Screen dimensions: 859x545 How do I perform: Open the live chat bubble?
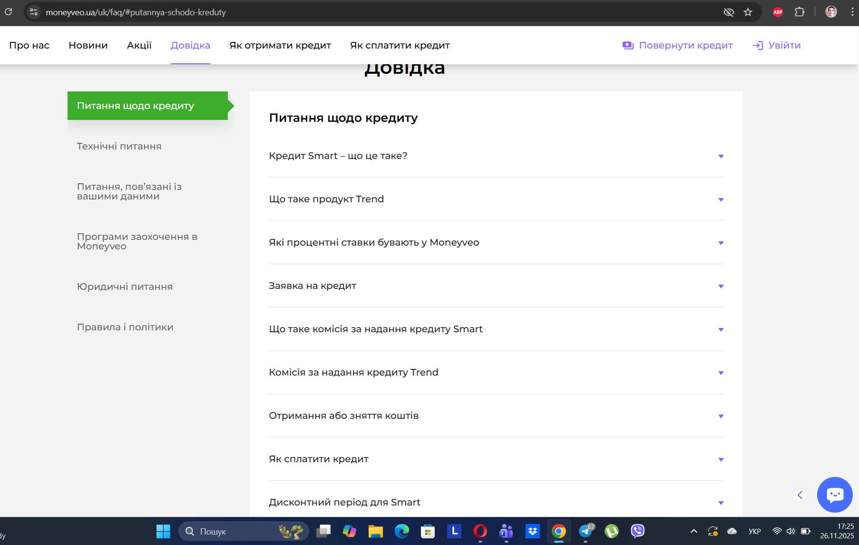pos(835,495)
